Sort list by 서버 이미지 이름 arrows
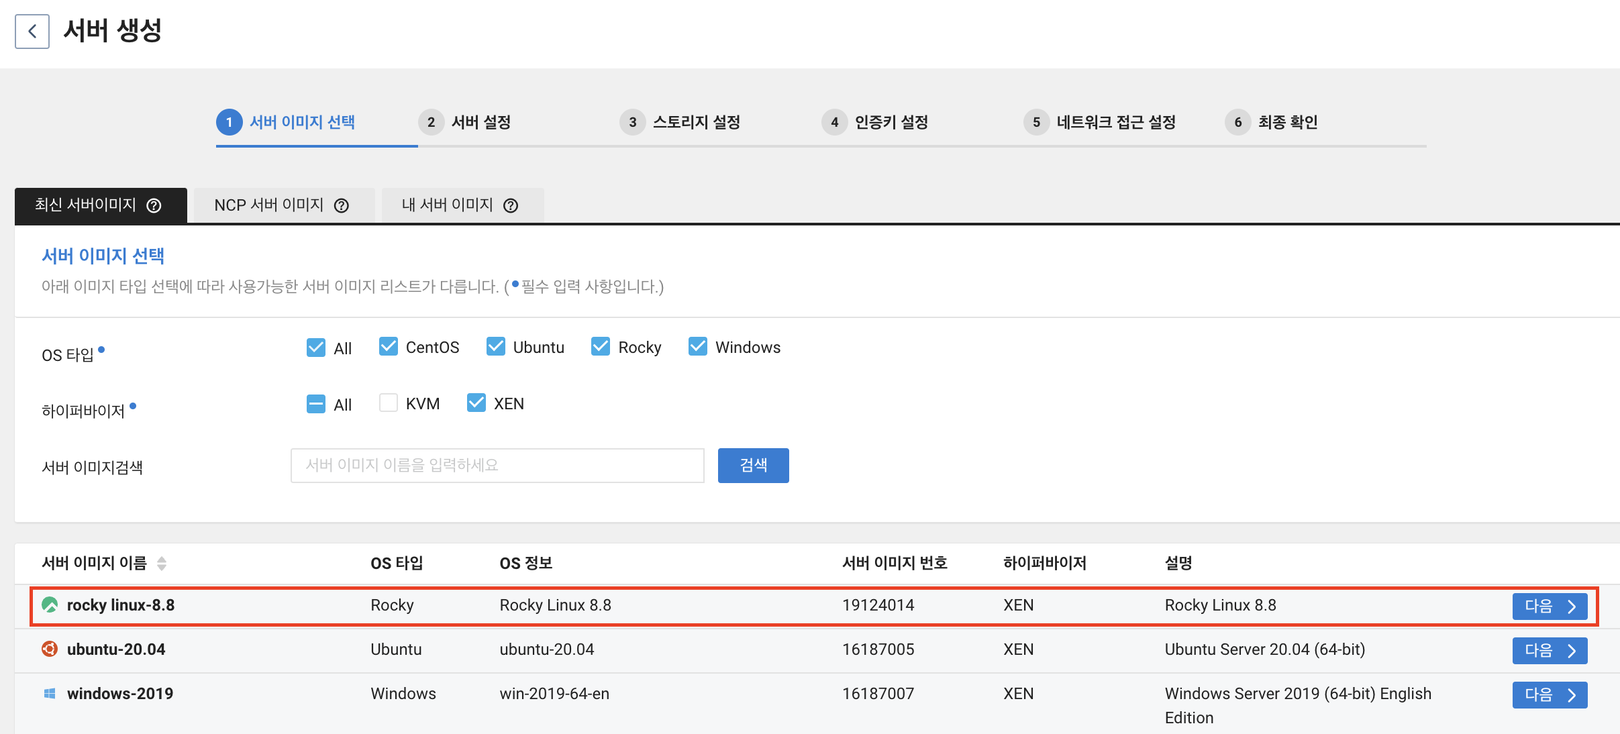Image resolution: width=1620 pixels, height=734 pixels. click(x=162, y=563)
